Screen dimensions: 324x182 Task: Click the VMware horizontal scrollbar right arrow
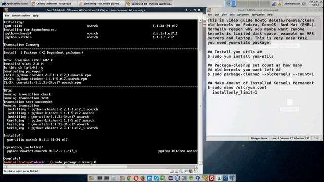tap(196, 167)
